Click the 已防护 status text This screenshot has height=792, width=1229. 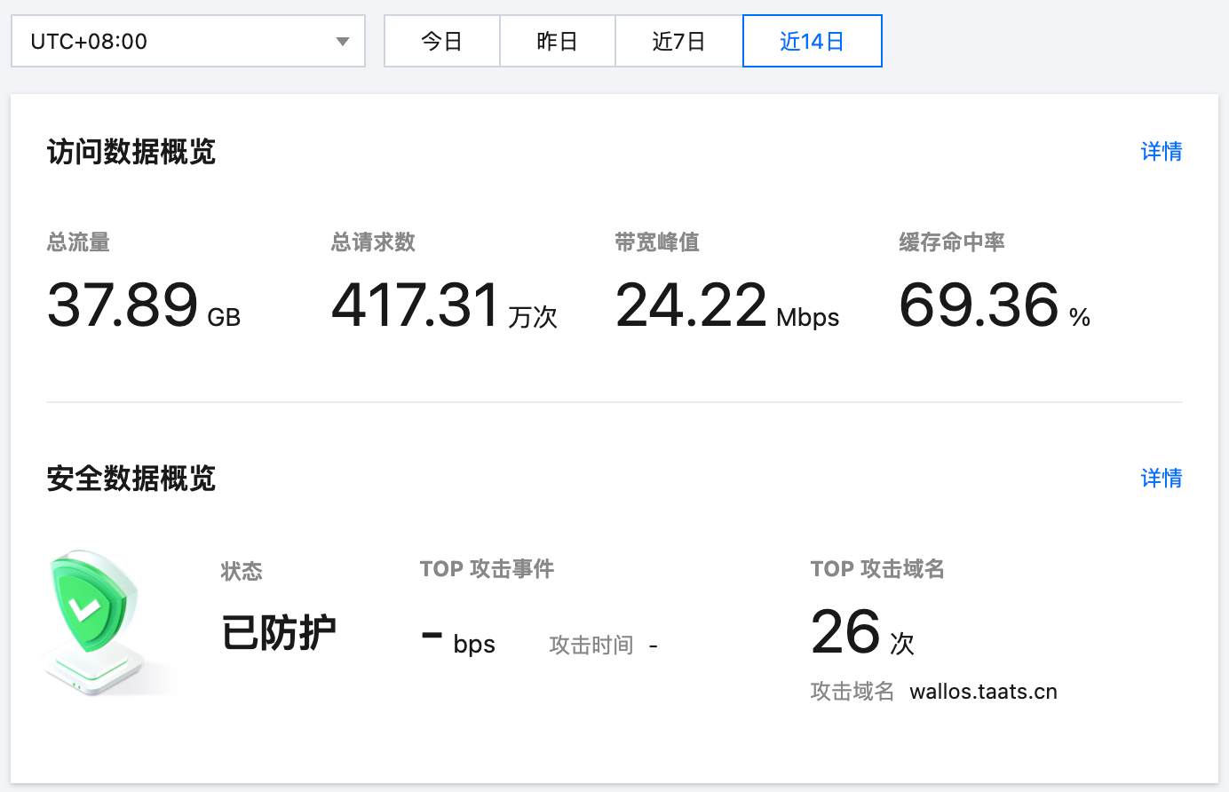pyautogui.click(x=279, y=633)
